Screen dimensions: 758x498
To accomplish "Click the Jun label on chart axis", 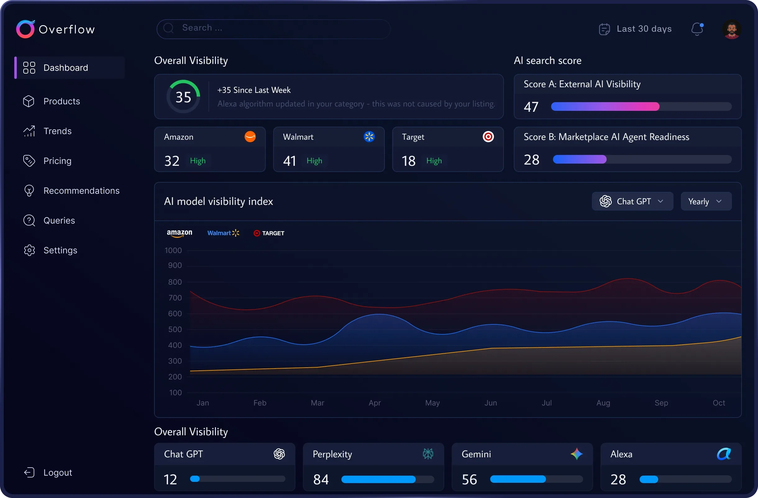I will tap(491, 403).
